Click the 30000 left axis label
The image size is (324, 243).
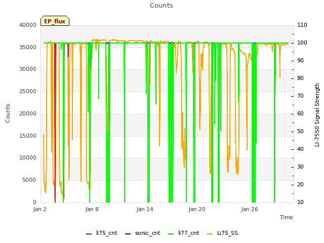click(28, 69)
